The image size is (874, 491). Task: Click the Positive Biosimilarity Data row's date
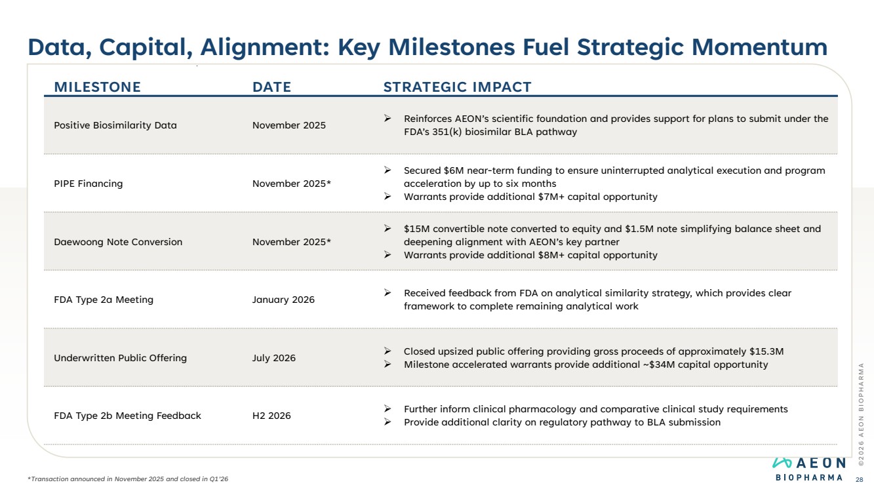click(x=289, y=125)
